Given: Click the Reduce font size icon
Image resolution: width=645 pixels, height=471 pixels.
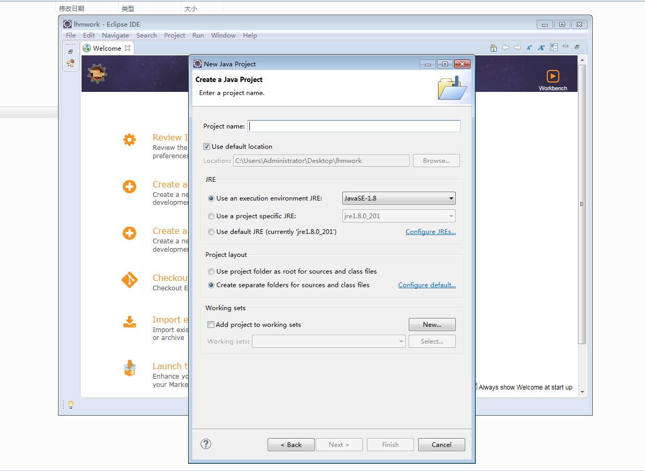Looking at the screenshot, I should tap(529, 48).
